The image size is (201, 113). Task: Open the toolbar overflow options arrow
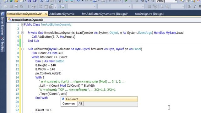tap(56, 8)
